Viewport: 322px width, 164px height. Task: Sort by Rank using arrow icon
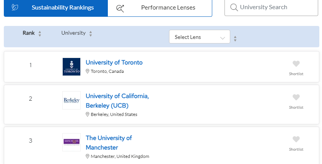40,34
